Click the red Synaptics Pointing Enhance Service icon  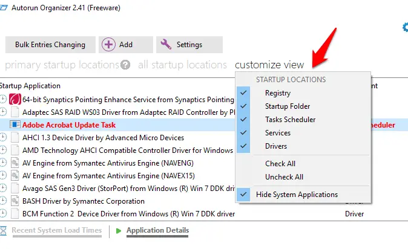point(15,99)
